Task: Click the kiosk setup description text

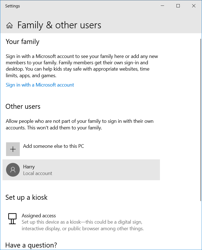Action: (83, 225)
